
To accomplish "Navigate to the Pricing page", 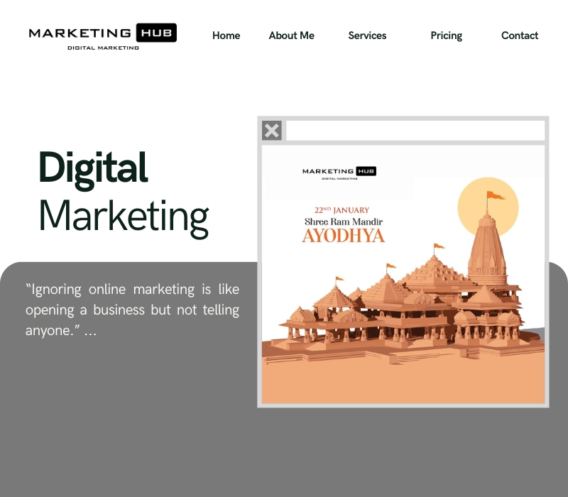I will coord(446,35).
